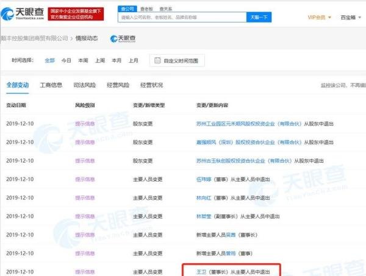Click 变更/更新内容 column header

[212, 105]
